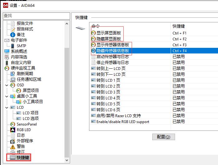
Task: Select the 转到 LCD 4 页 row
Action: [154, 98]
